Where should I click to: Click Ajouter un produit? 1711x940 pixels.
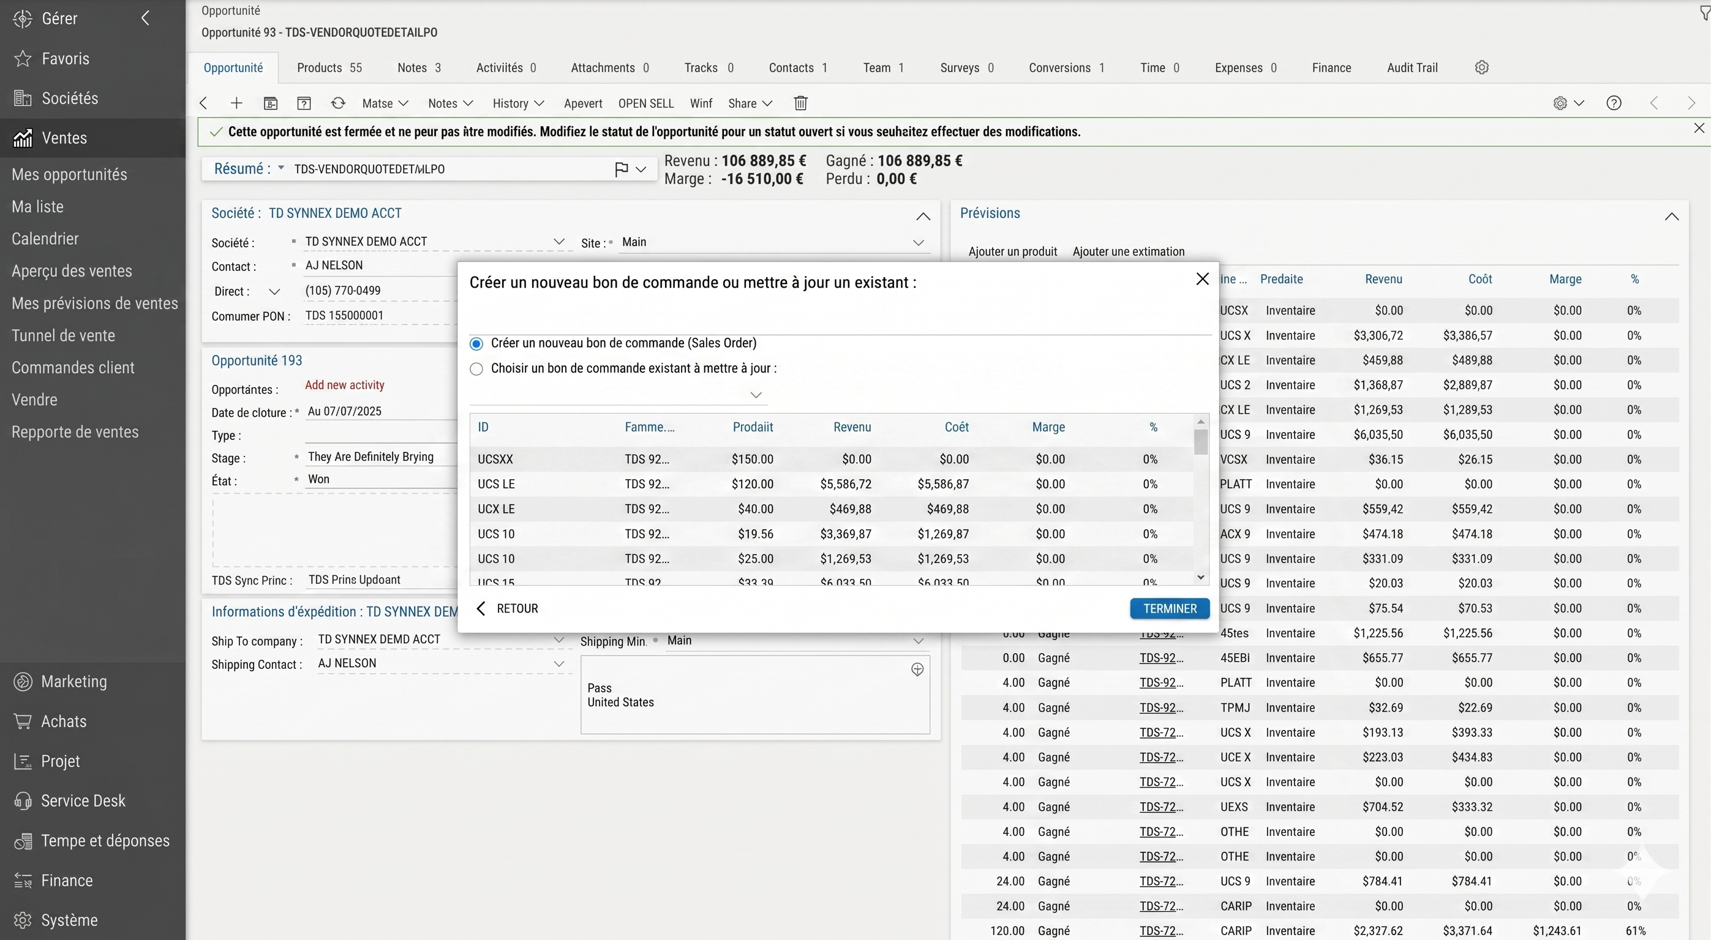(1012, 252)
